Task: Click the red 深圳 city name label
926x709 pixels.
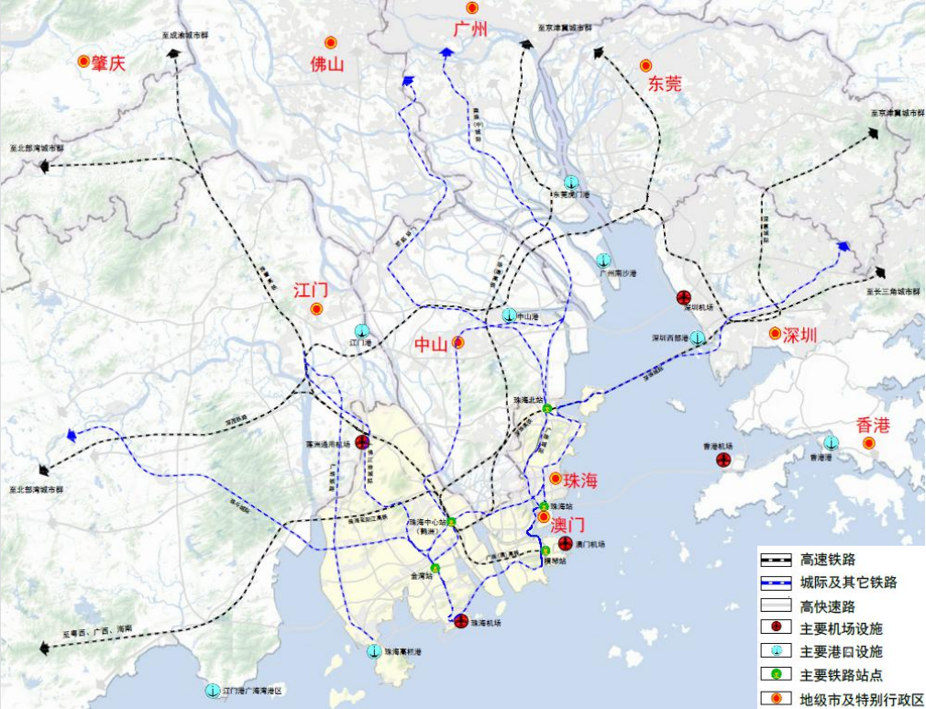Action: pos(800,336)
